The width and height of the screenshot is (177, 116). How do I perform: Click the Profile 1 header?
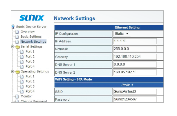pos(127,85)
